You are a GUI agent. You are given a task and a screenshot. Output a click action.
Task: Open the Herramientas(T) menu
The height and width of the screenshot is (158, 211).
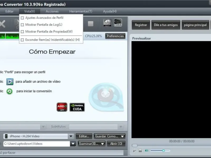[x=81, y=11]
